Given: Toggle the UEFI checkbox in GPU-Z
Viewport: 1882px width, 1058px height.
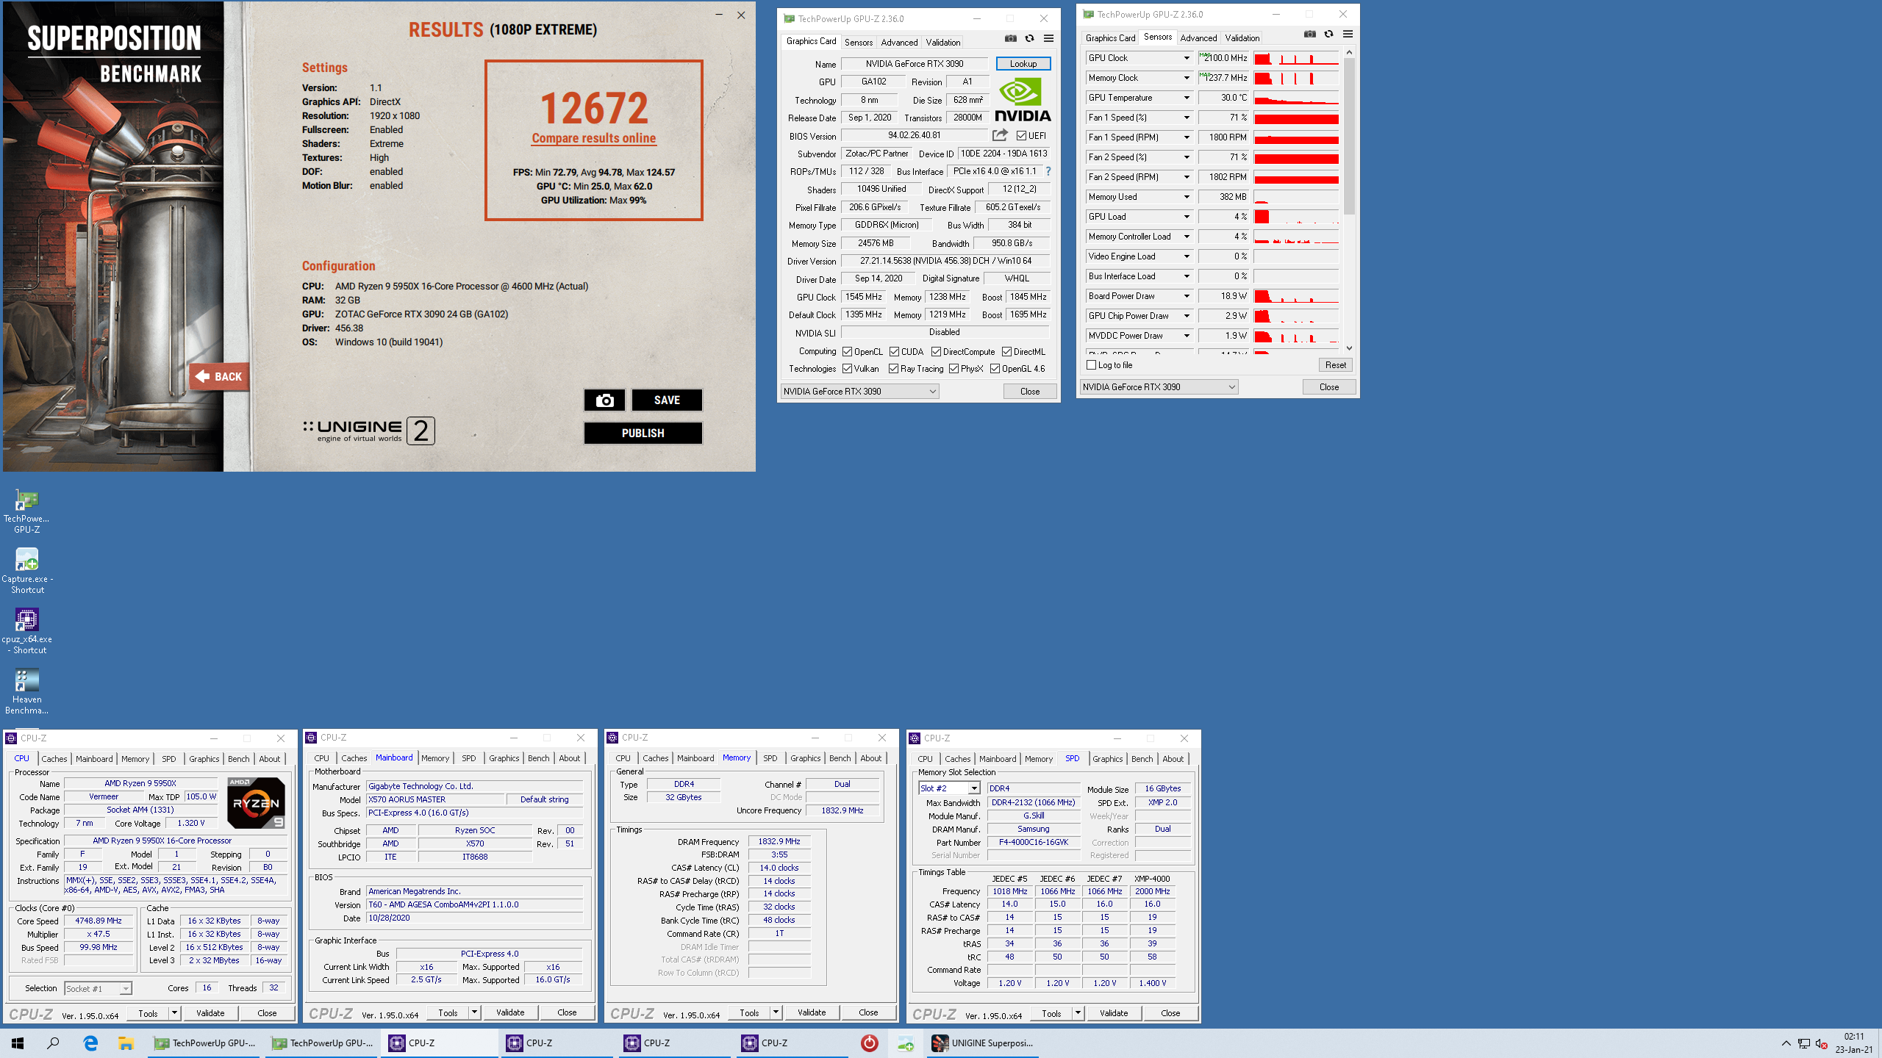Looking at the screenshot, I should (1021, 135).
